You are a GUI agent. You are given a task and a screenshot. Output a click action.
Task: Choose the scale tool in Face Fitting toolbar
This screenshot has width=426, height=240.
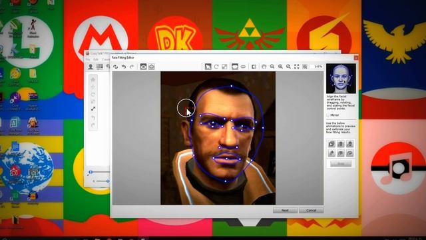coord(224,67)
